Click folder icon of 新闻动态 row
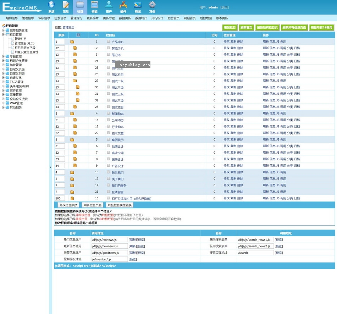Screen dimensions: 337x314 click(x=72, y=114)
